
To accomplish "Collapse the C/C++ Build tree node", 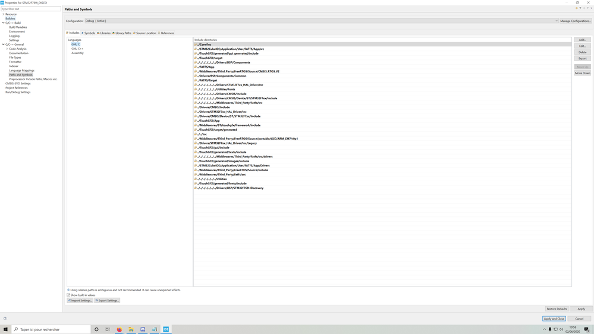I will coord(4,23).
